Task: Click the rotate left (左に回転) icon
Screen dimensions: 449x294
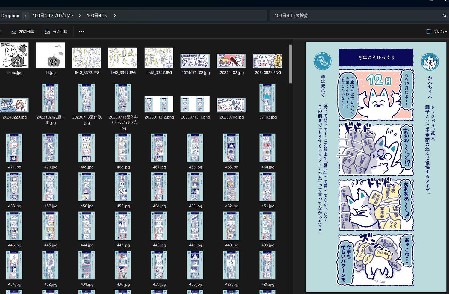Action: (x=14, y=31)
